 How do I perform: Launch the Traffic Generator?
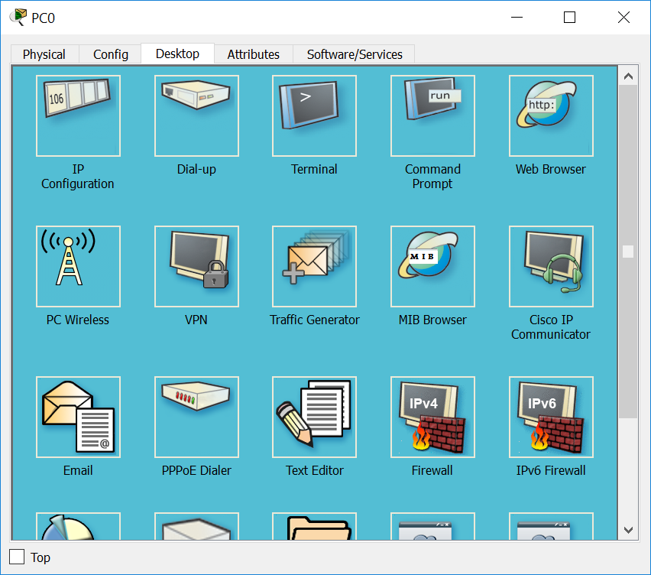[x=314, y=266]
